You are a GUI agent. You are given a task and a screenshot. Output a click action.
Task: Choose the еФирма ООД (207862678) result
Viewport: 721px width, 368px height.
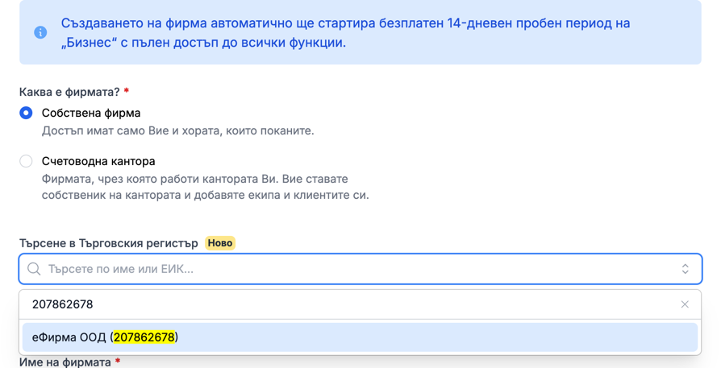tap(360, 337)
